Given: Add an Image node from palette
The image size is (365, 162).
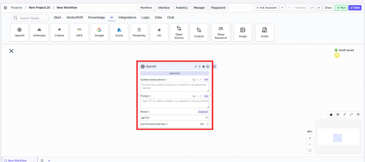Looking at the screenshot, I should pos(243,32).
